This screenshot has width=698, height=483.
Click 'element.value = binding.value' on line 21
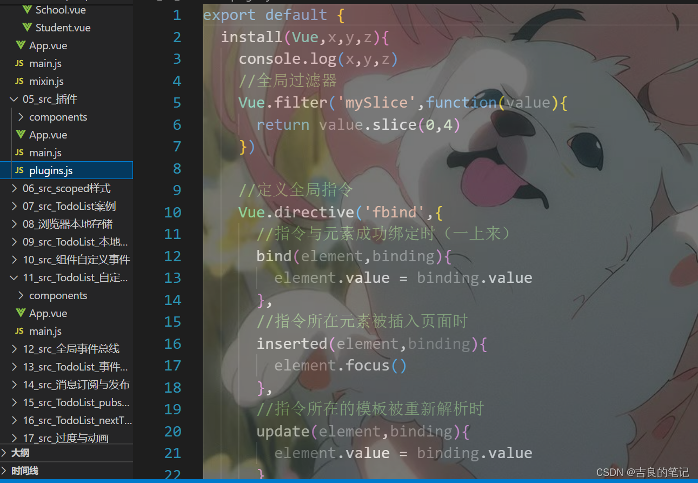[403, 453]
